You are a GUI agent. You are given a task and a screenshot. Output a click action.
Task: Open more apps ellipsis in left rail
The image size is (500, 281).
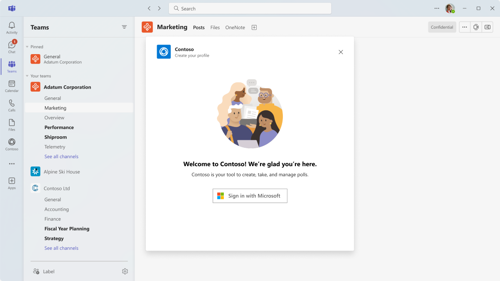12,164
